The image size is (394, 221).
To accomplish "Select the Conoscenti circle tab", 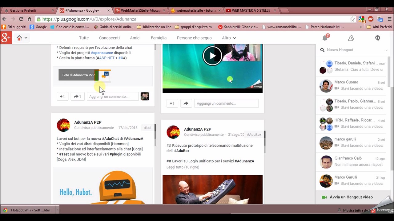I will coord(109,38).
